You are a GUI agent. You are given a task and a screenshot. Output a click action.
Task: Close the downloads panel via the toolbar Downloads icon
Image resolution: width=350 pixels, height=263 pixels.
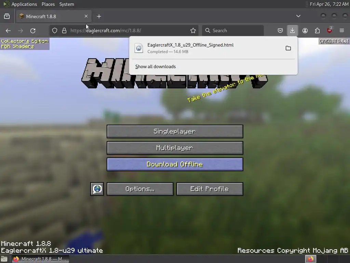point(293,30)
